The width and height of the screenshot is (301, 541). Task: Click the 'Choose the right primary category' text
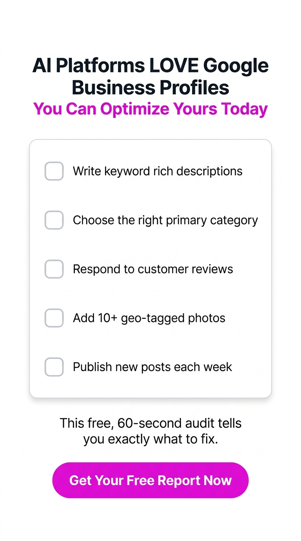(165, 220)
